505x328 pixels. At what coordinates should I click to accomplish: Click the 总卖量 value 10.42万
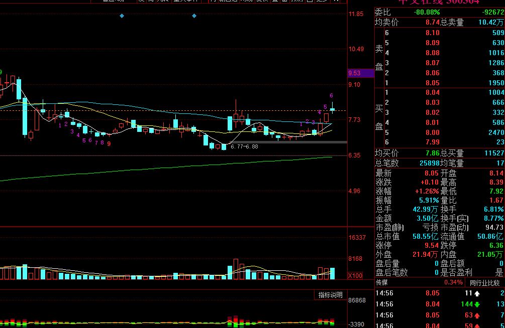pyautogui.click(x=491, y=23)
